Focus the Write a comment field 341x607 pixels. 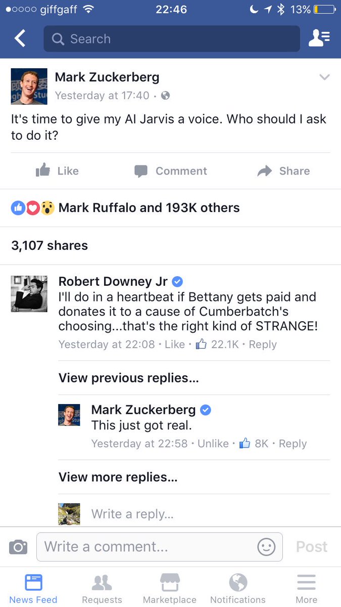click(x=160, y=546)
